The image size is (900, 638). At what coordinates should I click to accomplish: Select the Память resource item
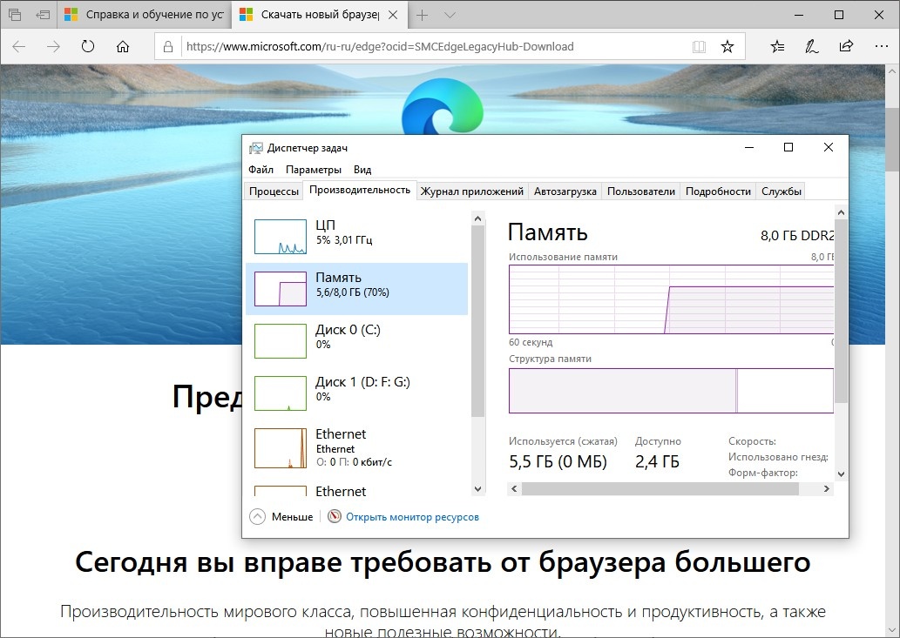357,288
